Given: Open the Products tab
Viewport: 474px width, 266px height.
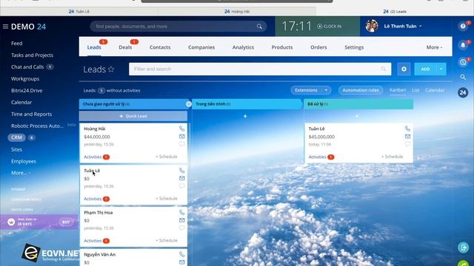Looking at the screenshot, I should [282, 47].
